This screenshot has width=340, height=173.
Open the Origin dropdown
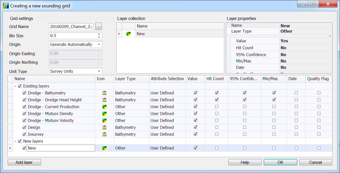point(99,44)
